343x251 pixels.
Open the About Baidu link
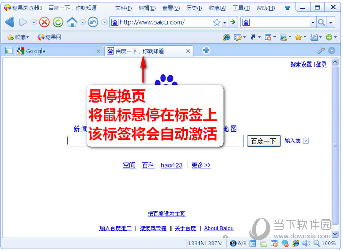point(219,228)
